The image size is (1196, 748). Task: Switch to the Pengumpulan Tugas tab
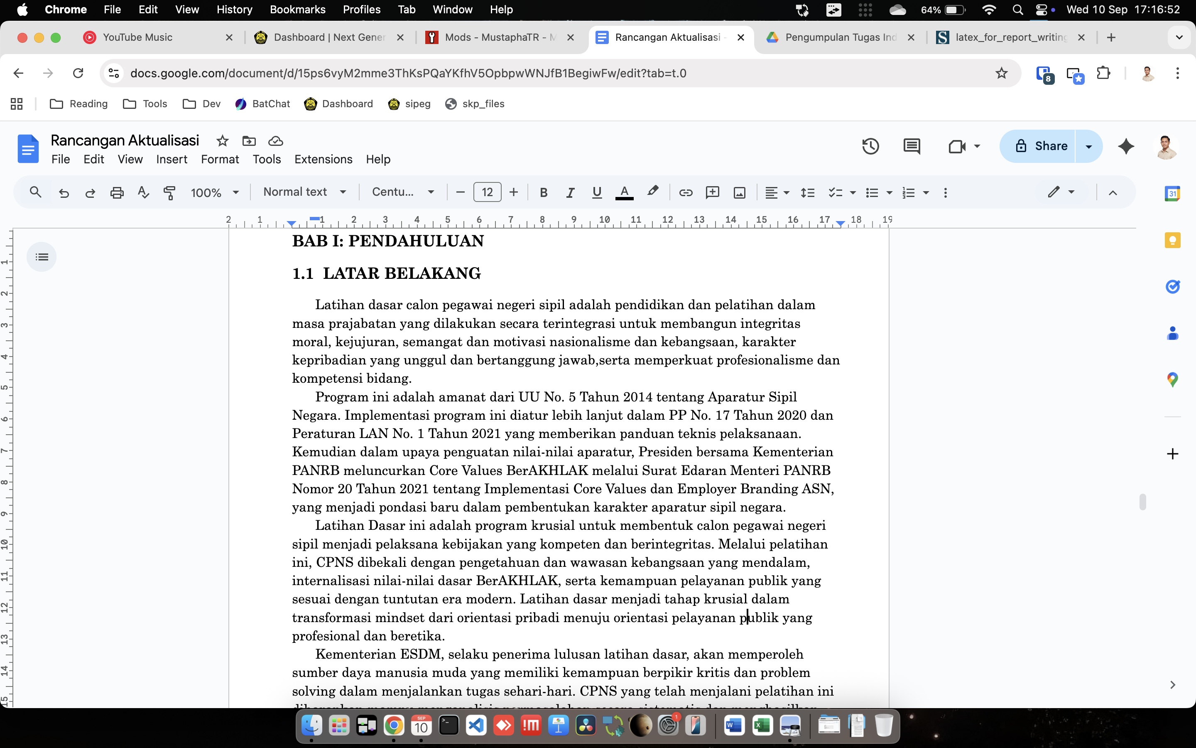click(840, 37)
